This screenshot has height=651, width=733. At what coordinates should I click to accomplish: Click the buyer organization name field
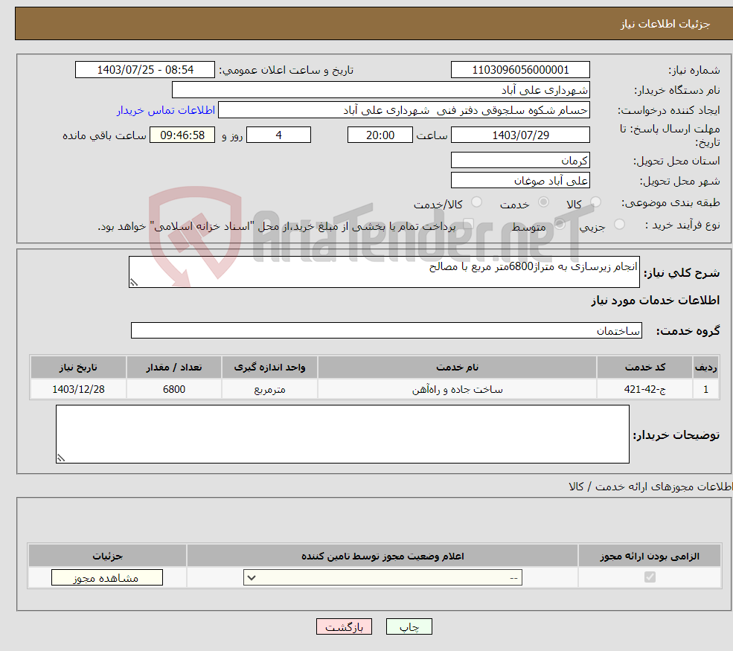tap(380, 90)
